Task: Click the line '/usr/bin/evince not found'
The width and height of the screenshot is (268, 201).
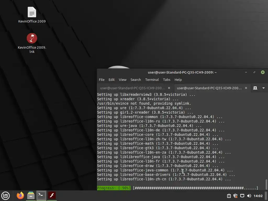Action: point(144,103)
